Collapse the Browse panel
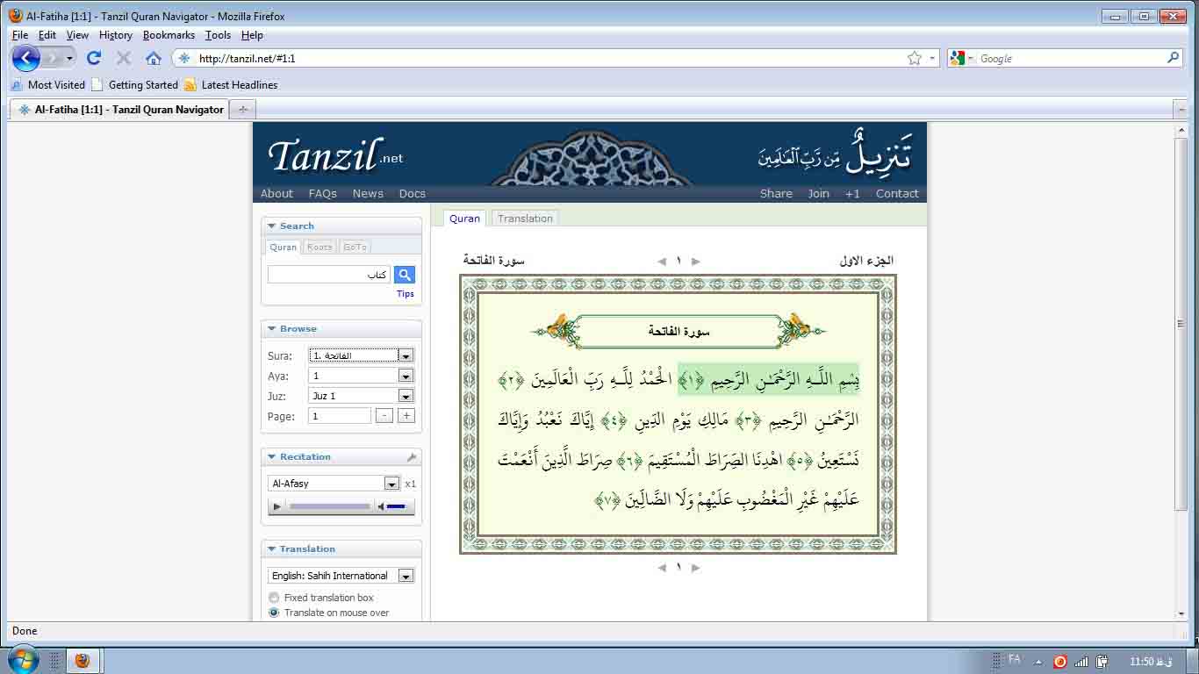This screenshot has height=674, width=1199. (272, 329)
